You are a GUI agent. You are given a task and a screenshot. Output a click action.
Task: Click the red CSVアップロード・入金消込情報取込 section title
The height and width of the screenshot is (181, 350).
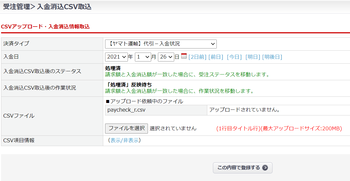[46, 27]
